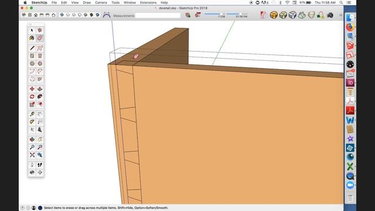Choose the Freehand drawing tool

(x=40, y=48)
